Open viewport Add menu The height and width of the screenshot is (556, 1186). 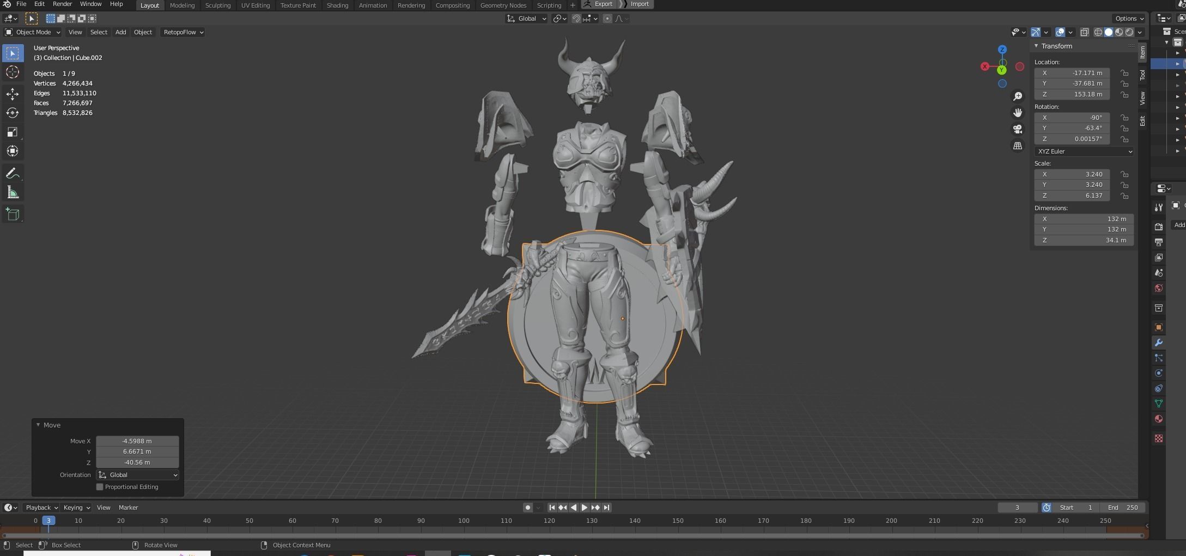pyautogui.click(x=120, y=32)
